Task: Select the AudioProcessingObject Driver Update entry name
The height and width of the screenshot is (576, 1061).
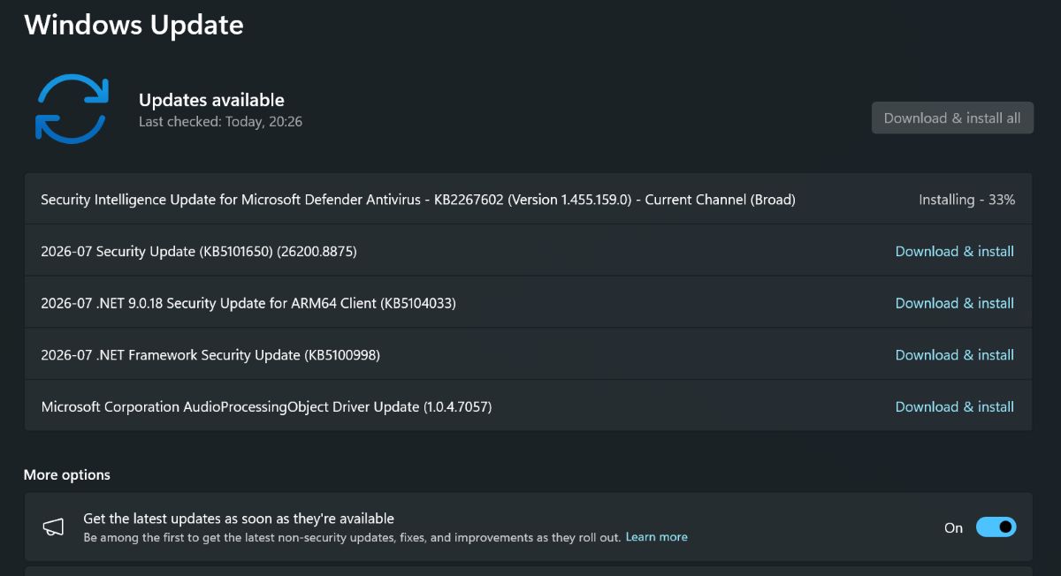Action: 266,407
